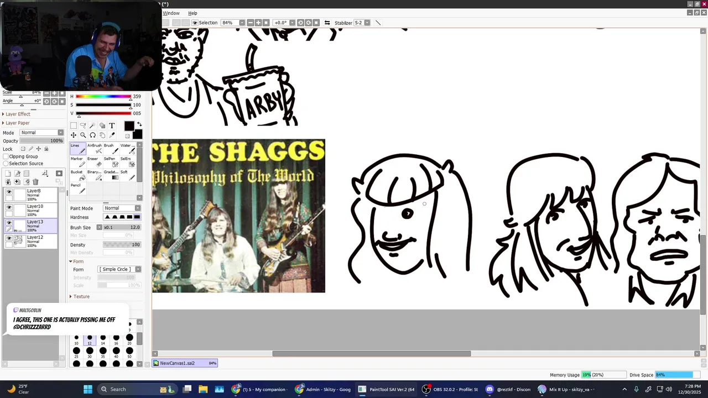The image size is (708, 398).
Task: Adjust the Hue slider
Action: pos(103,96)
